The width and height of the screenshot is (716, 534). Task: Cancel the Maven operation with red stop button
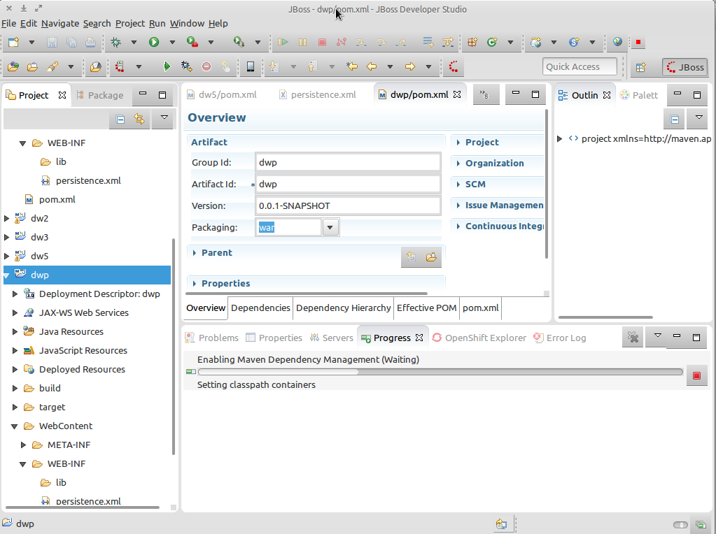[696, 375]
